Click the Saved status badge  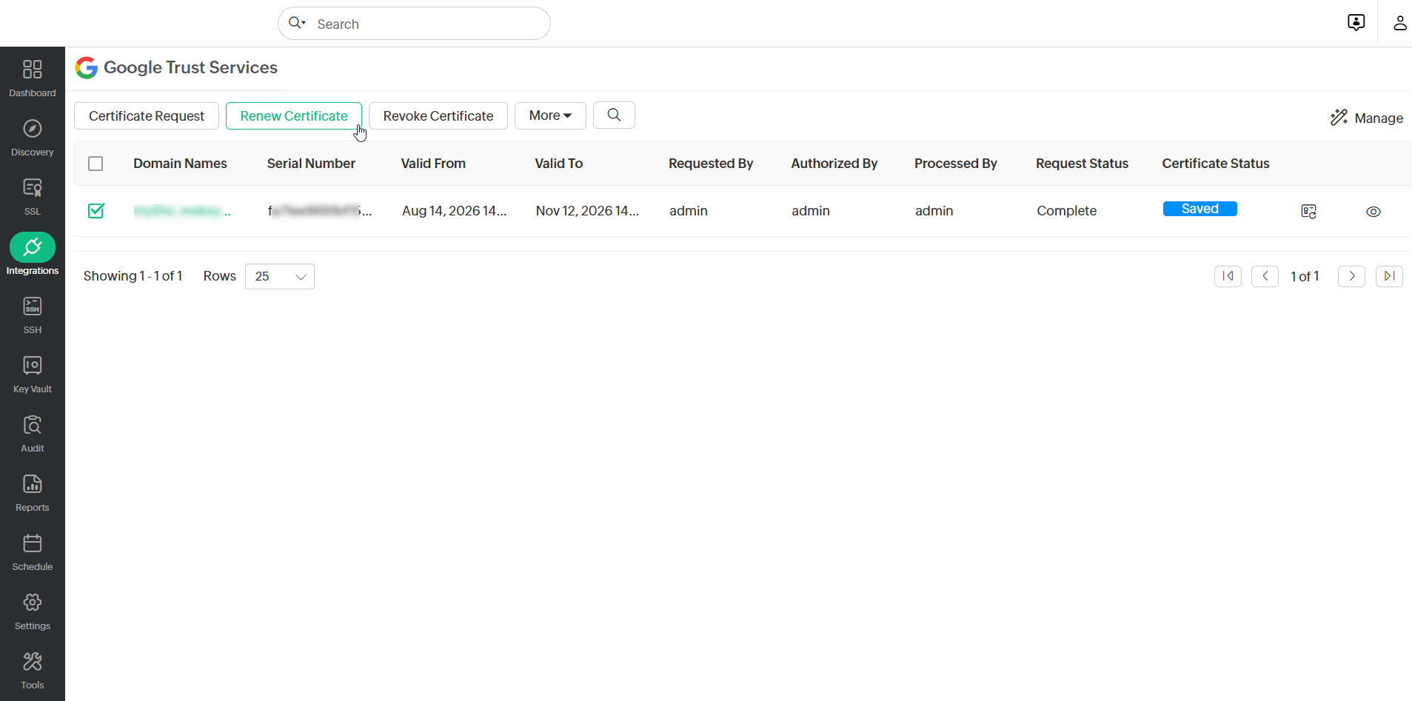1199,209
